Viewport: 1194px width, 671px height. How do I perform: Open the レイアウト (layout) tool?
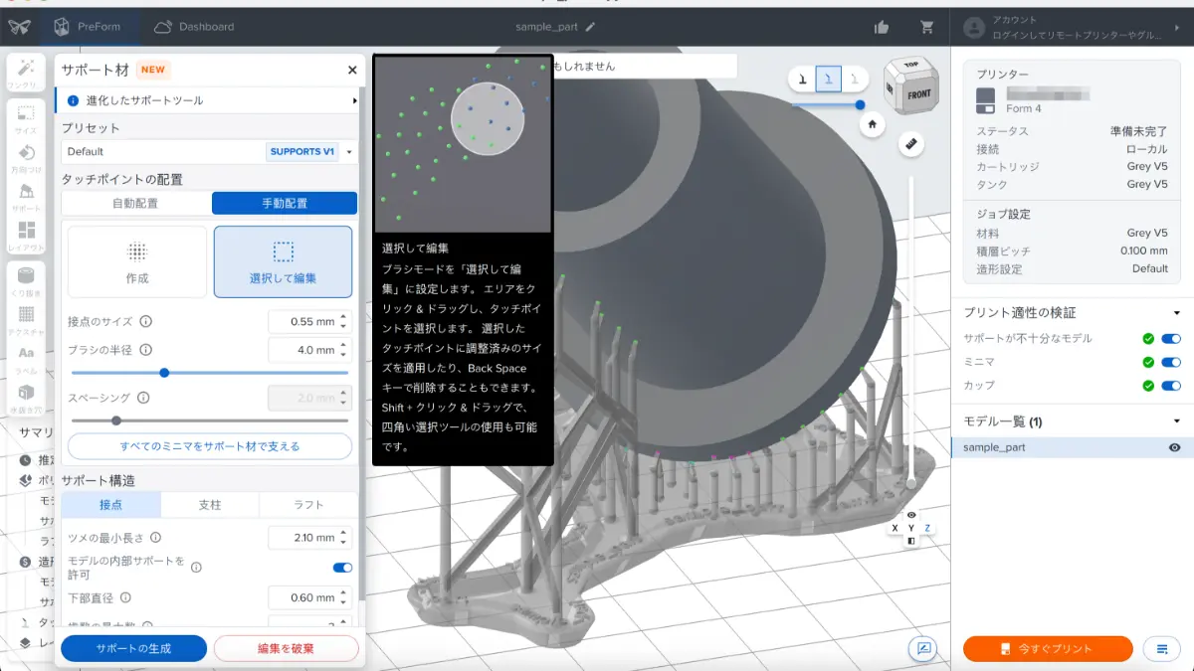coord(26,235)
